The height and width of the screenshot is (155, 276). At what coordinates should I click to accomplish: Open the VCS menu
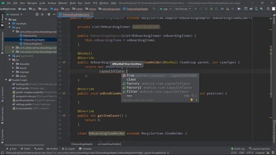click(x=95, y=3)
